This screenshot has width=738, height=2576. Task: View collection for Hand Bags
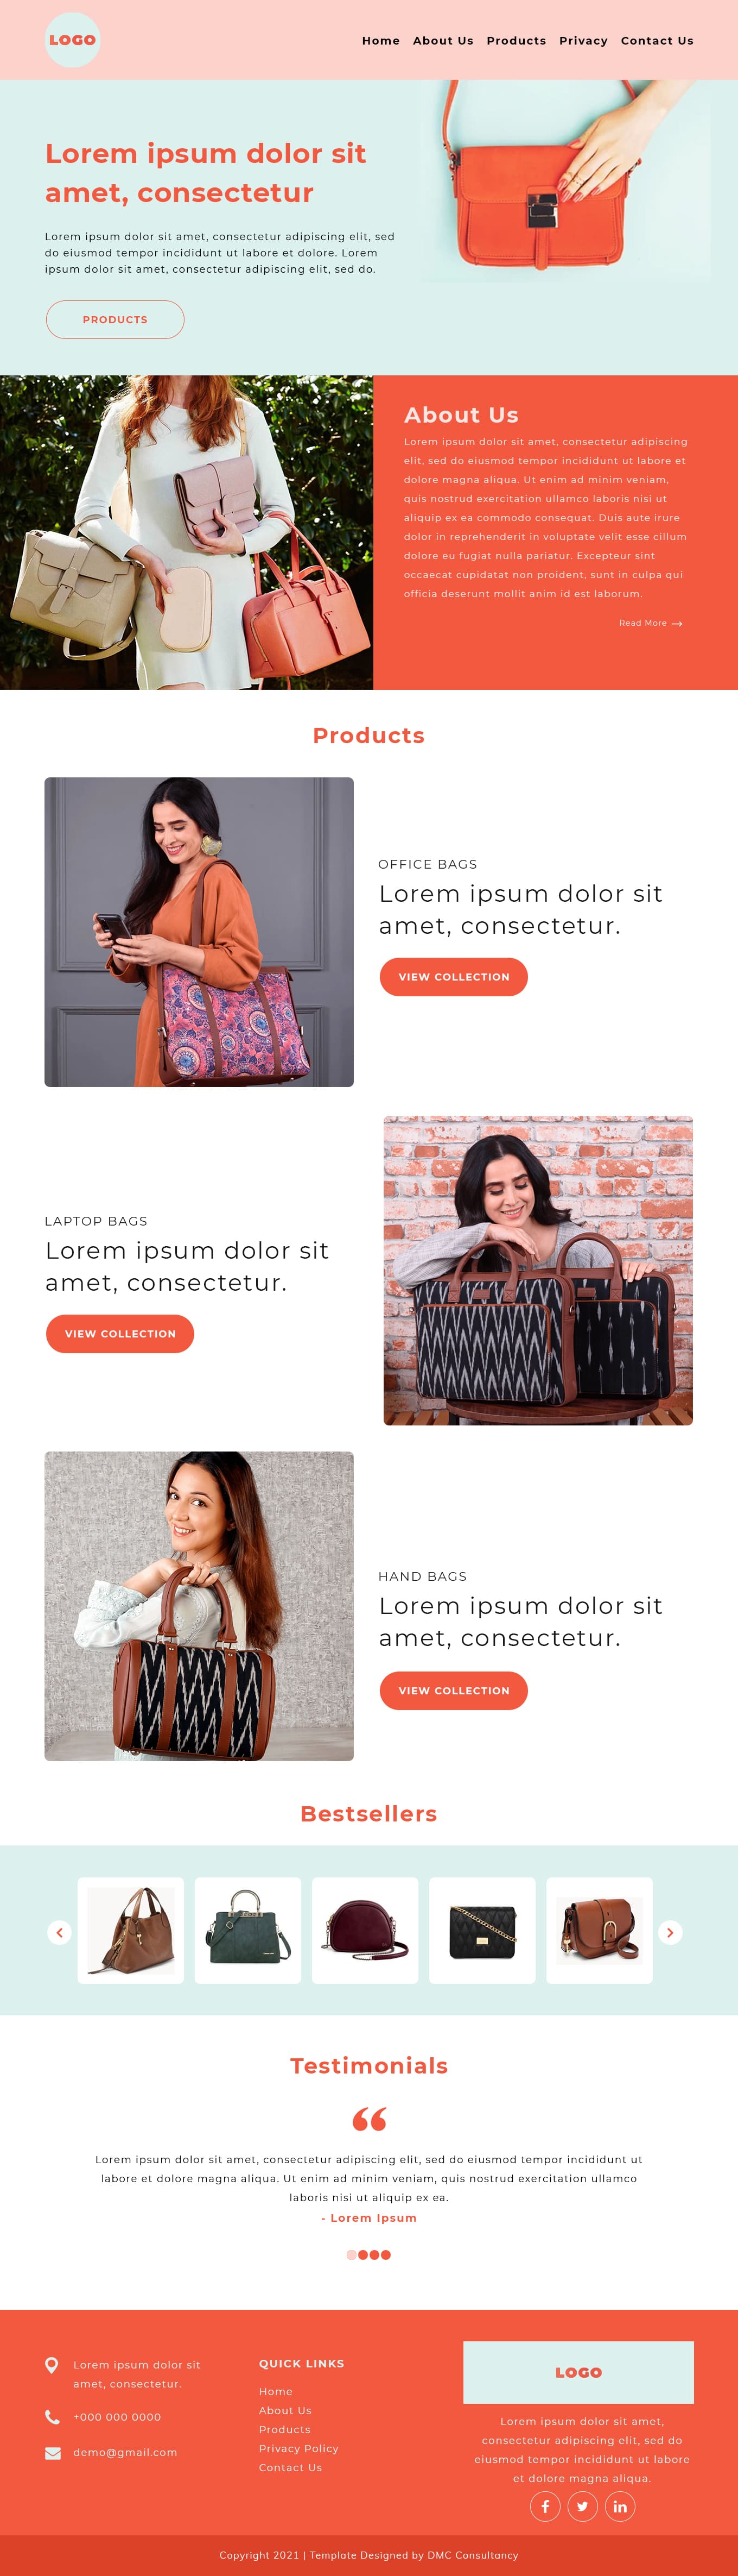pyautogui.click(x=454, y=1690)
